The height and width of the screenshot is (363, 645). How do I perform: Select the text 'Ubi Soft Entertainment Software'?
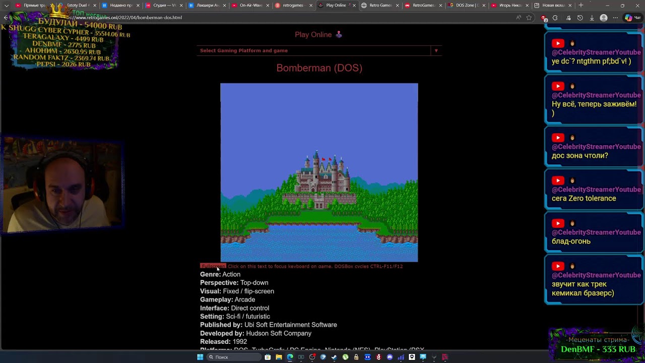pyautogui.click(x=291, y=325)
